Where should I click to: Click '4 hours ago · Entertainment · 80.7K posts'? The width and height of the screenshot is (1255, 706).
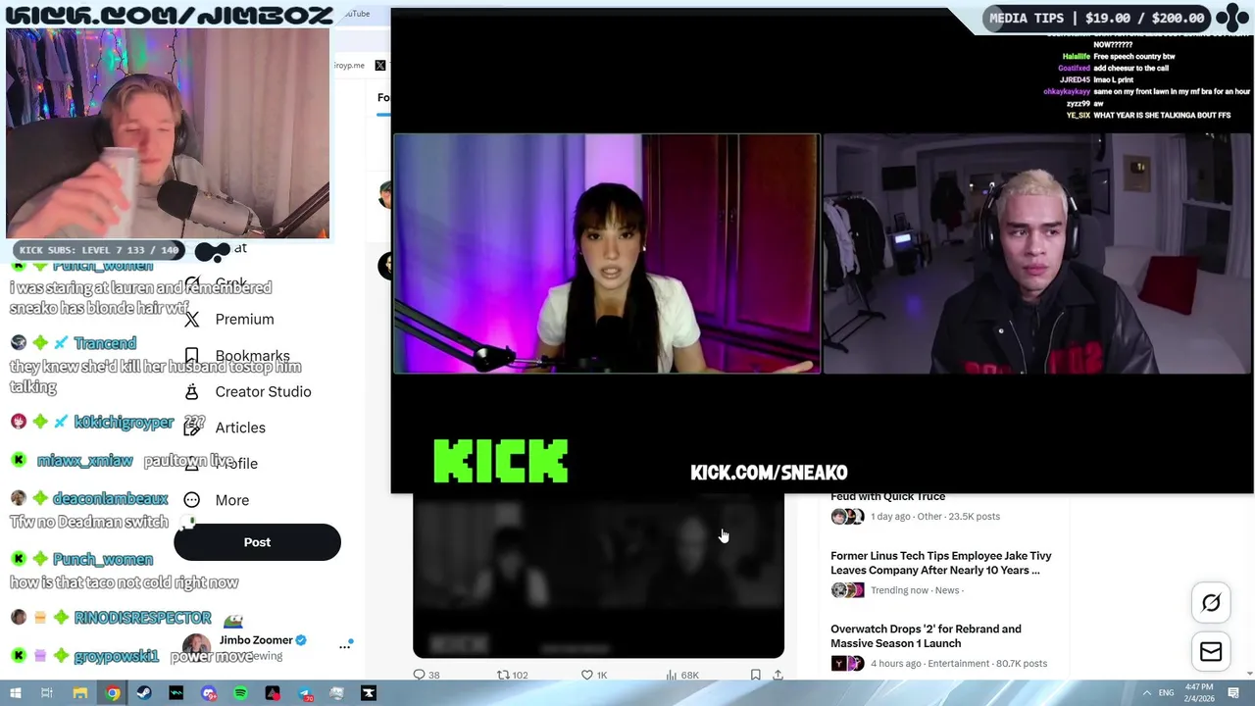point(959,664)
